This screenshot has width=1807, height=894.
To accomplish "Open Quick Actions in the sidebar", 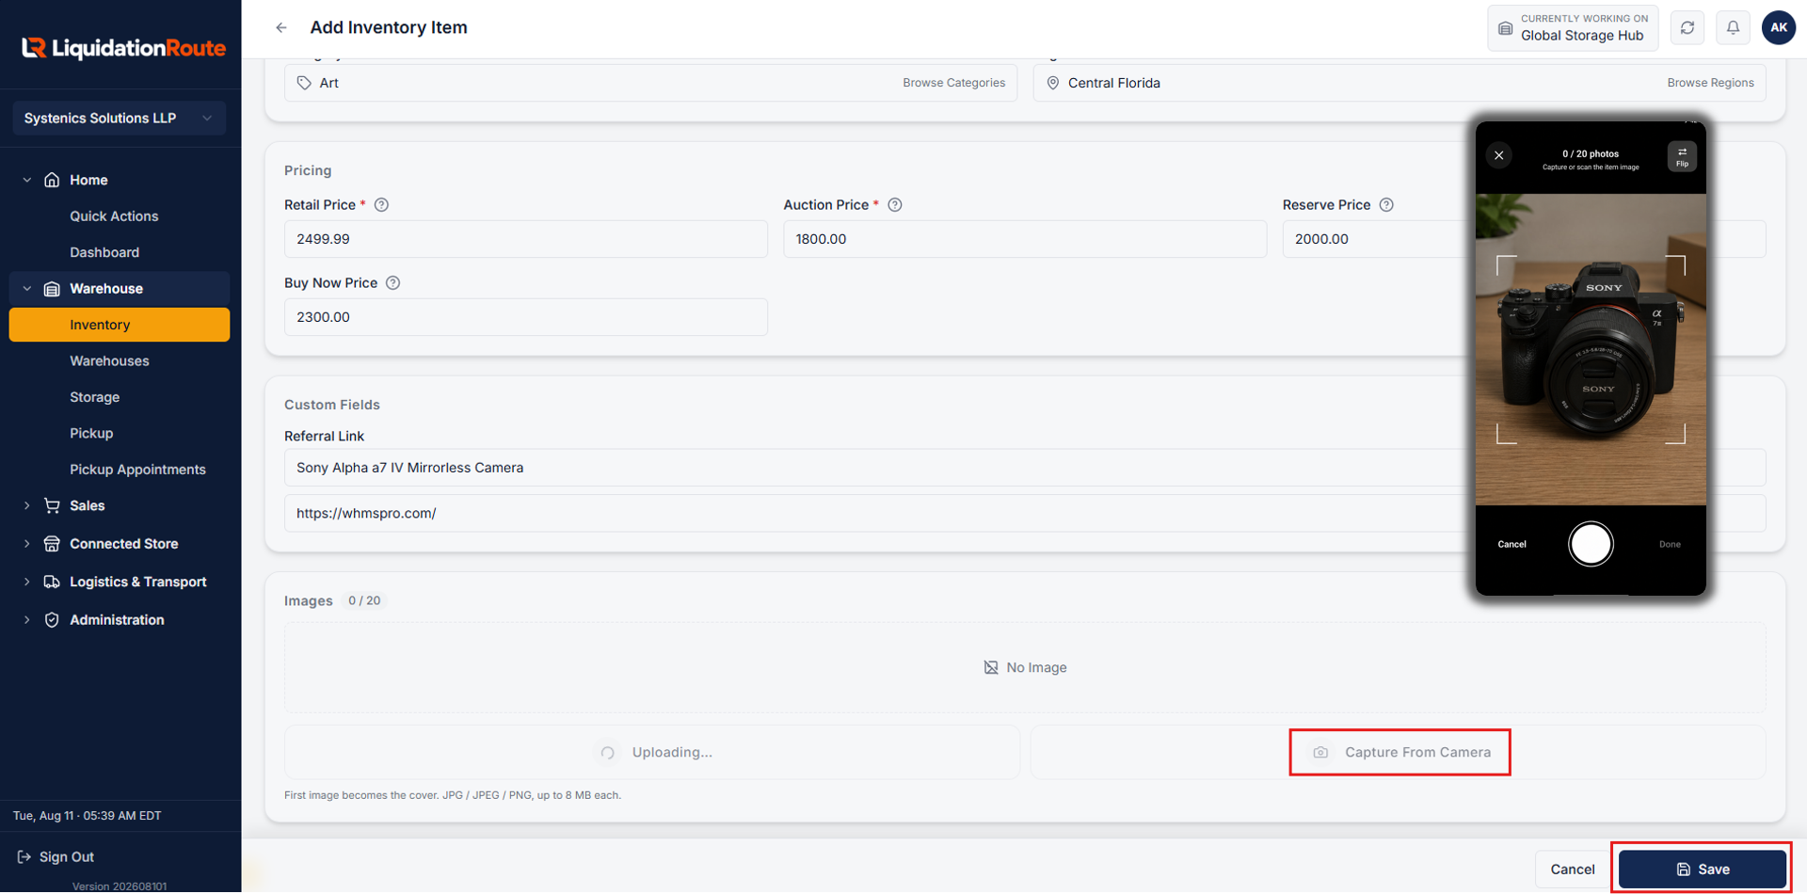I will click(114, 216).
